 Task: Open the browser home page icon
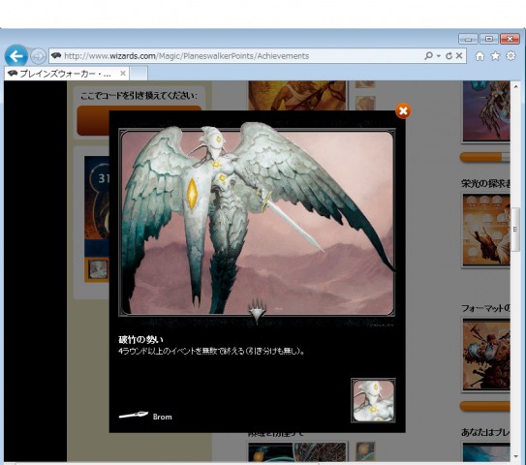480,56
